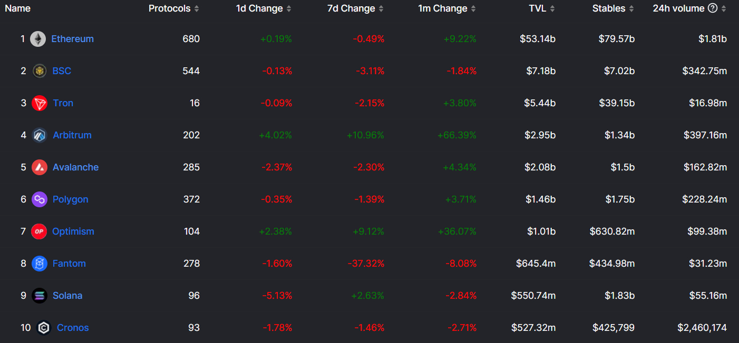Sort by 1m Change column arrows
This screenshot has height=343, width=739.
473,8
